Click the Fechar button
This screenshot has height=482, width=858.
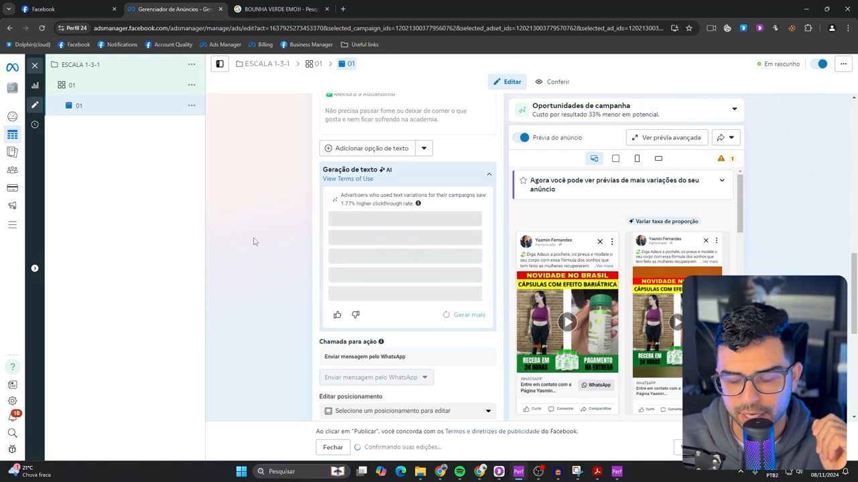[333, 447]
